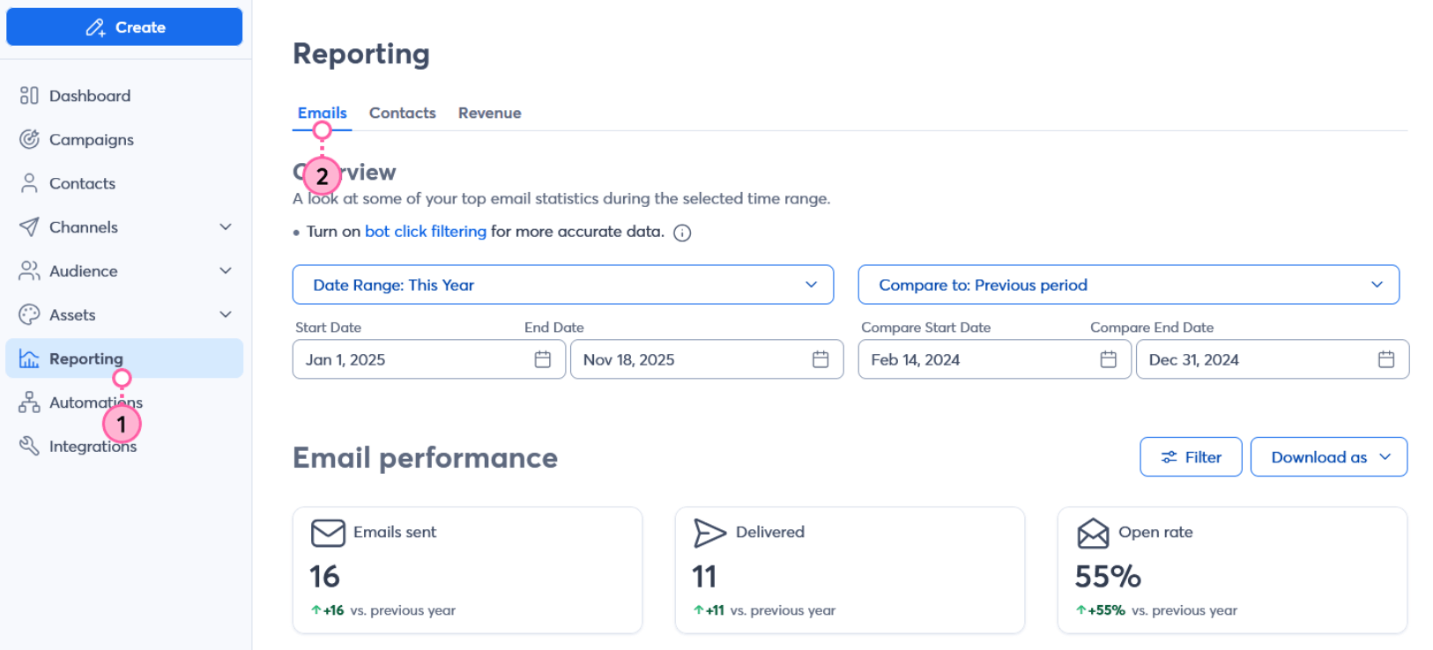The image size is (1433, 650).
Task: Click Compare End Date field Dec 31, 2024
Action: pyautogui.click(x=1273, y=359)
